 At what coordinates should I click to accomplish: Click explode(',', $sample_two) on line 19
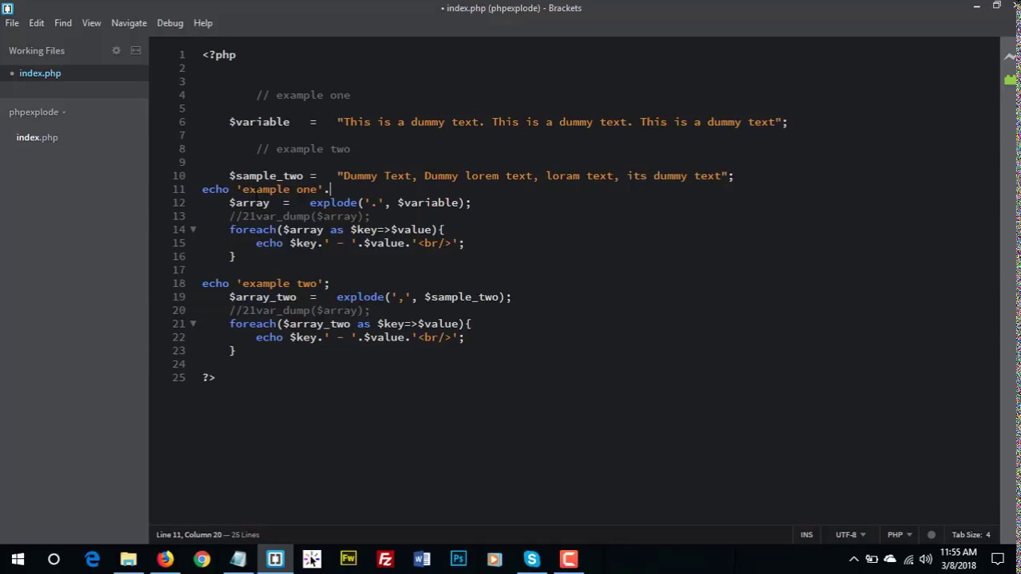pyautogui.click(x=424, y=297)
